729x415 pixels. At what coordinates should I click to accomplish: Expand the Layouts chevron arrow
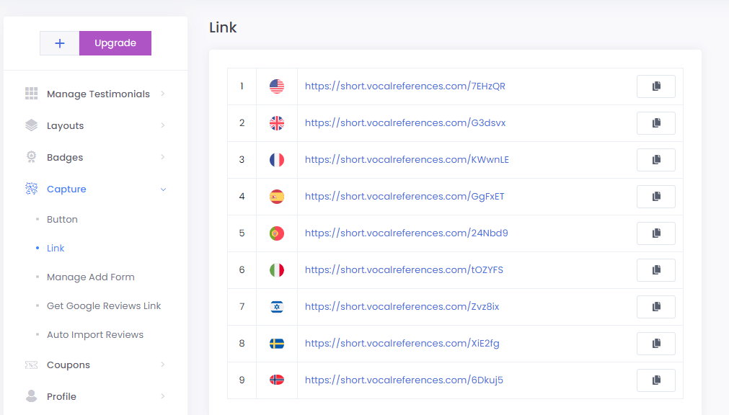pos(163,125)
